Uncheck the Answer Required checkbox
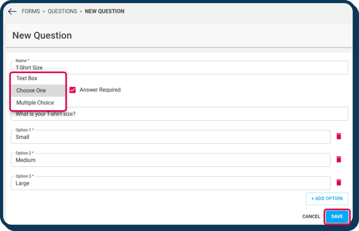This screenshot has height=231, width=359. 72,90
